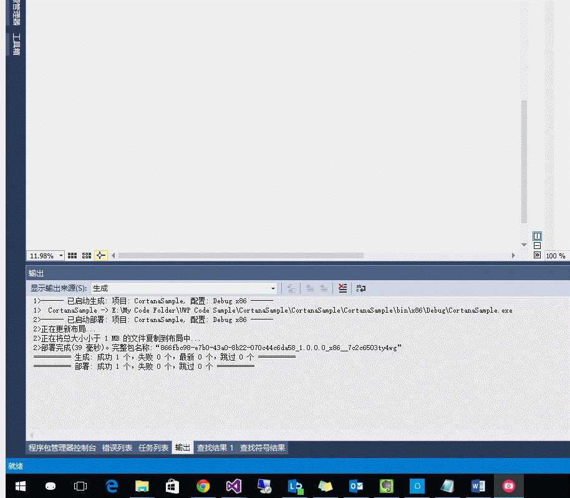Go to the next message in the output
The height and width of the screenshot is (498, 570).
point(324,288)
